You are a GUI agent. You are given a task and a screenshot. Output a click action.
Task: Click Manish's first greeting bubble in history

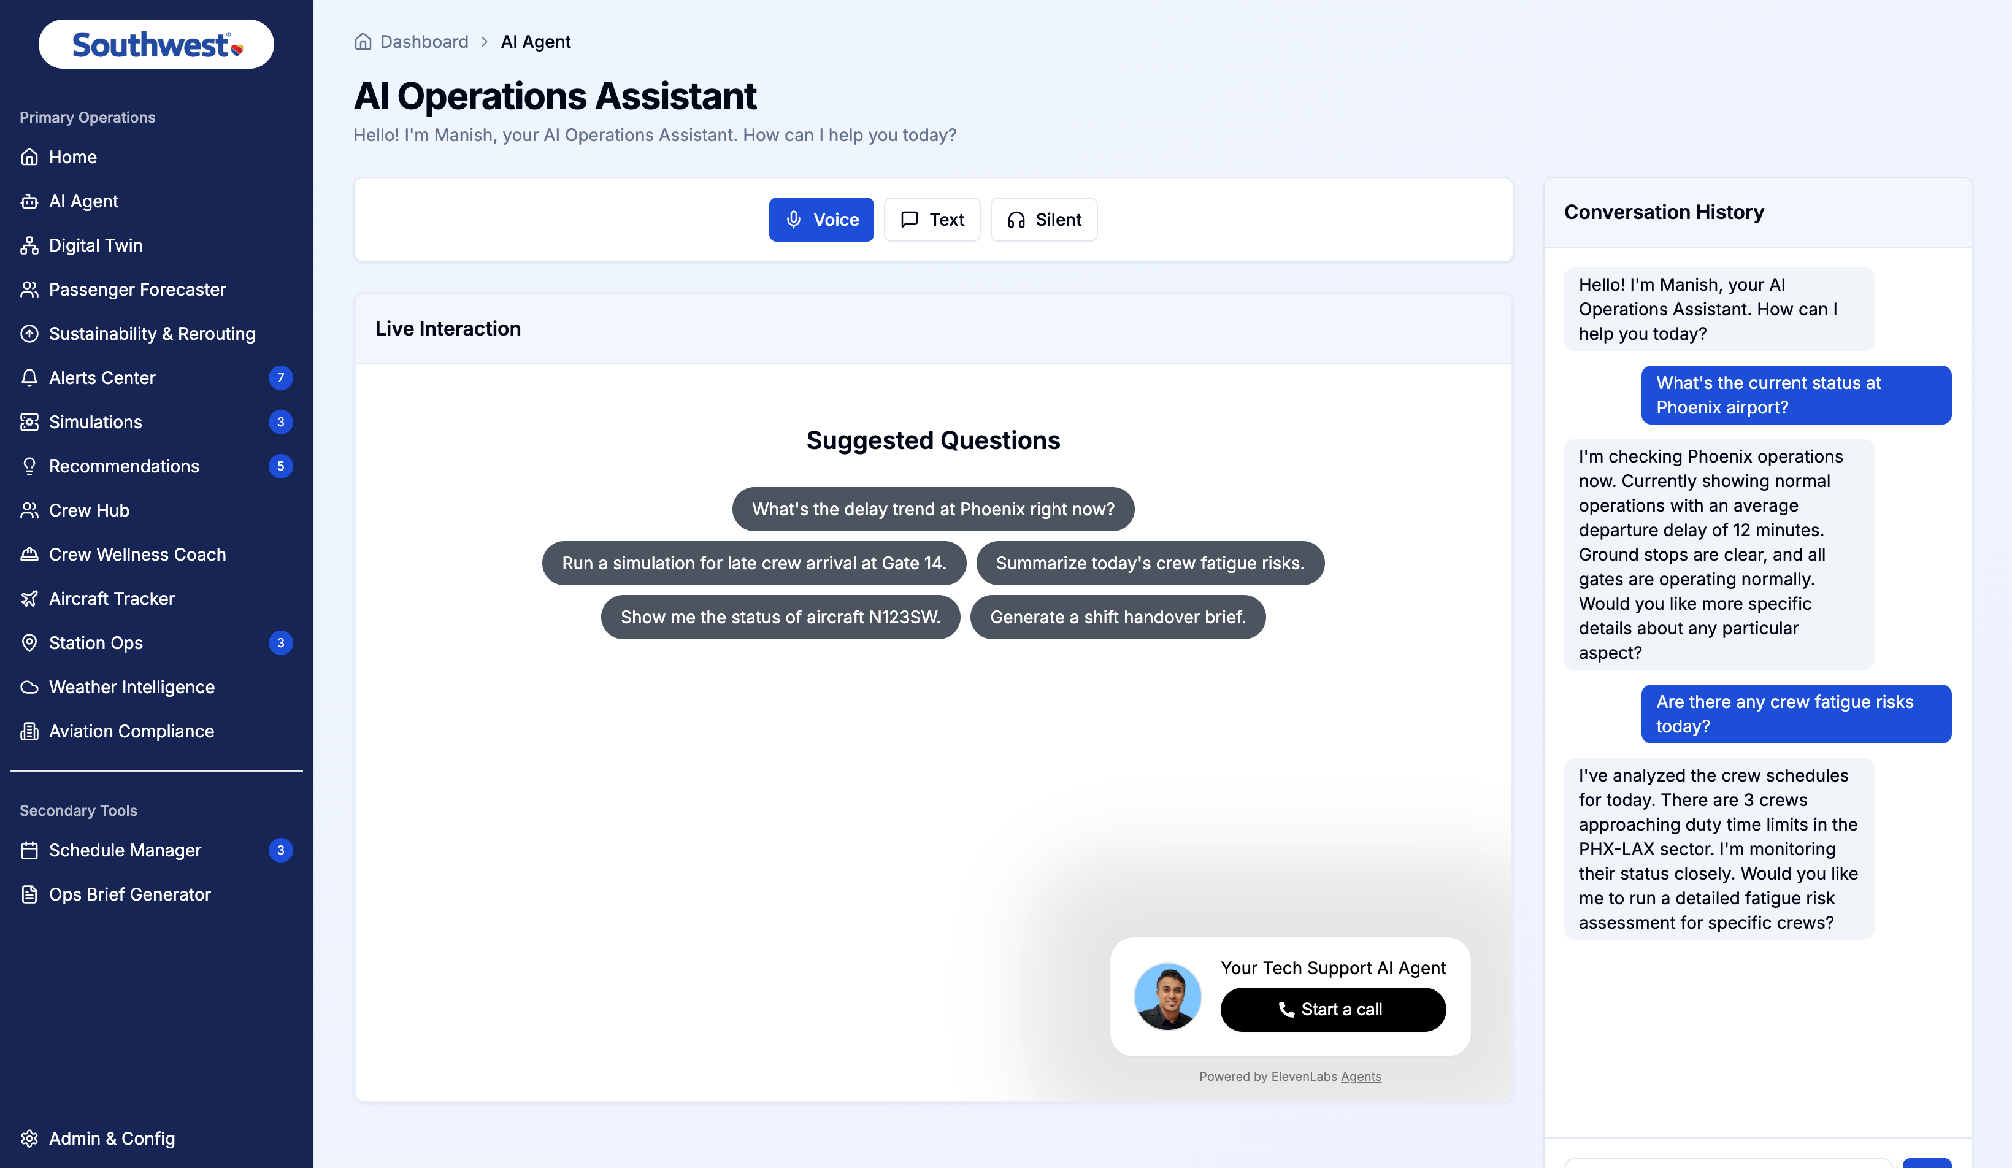[x=1718, y=309]
